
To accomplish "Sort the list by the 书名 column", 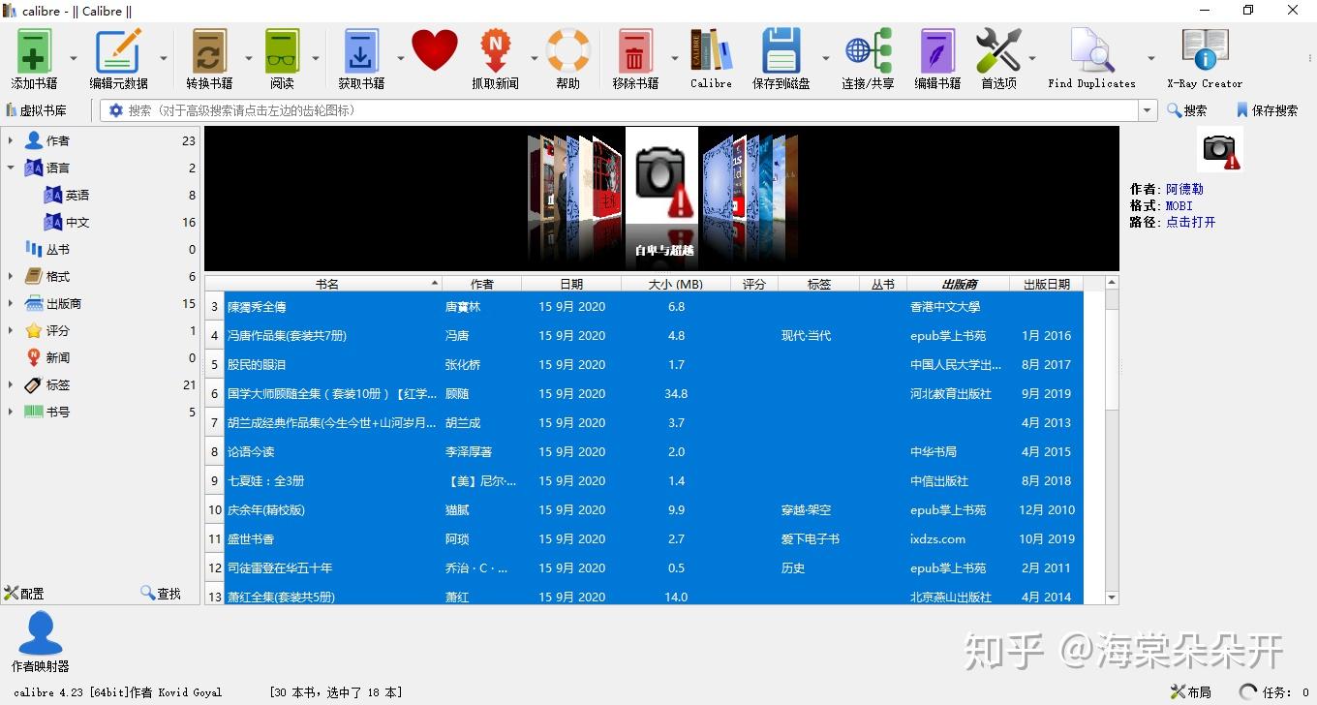I will (x=327, y=283).
